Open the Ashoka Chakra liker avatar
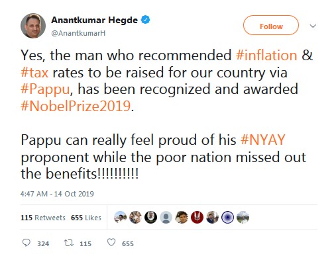Viewport: 336px width, 254px height. (x=227, y=217)
